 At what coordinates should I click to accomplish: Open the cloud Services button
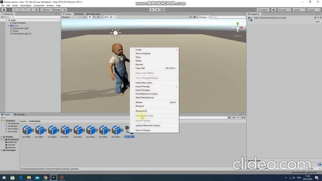pyautogui.click(x=274, y=10)
